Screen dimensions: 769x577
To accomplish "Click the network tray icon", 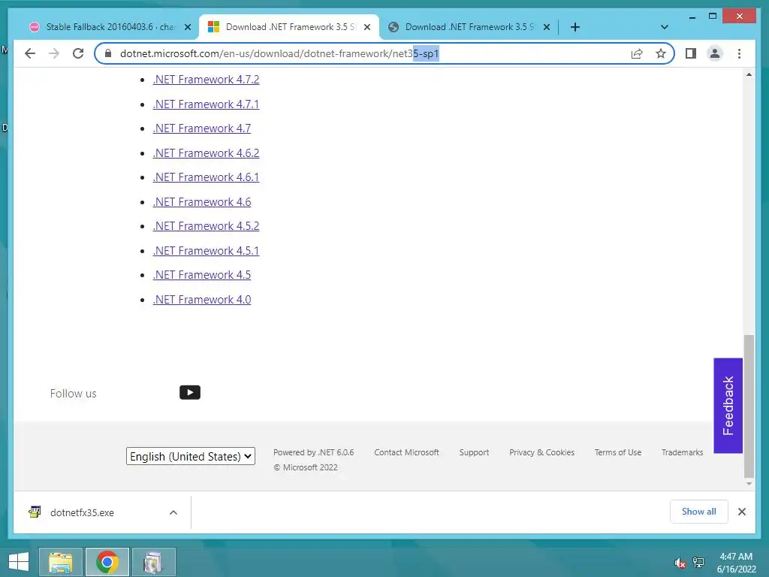I will pyautogui.click(x=698, y=563).
